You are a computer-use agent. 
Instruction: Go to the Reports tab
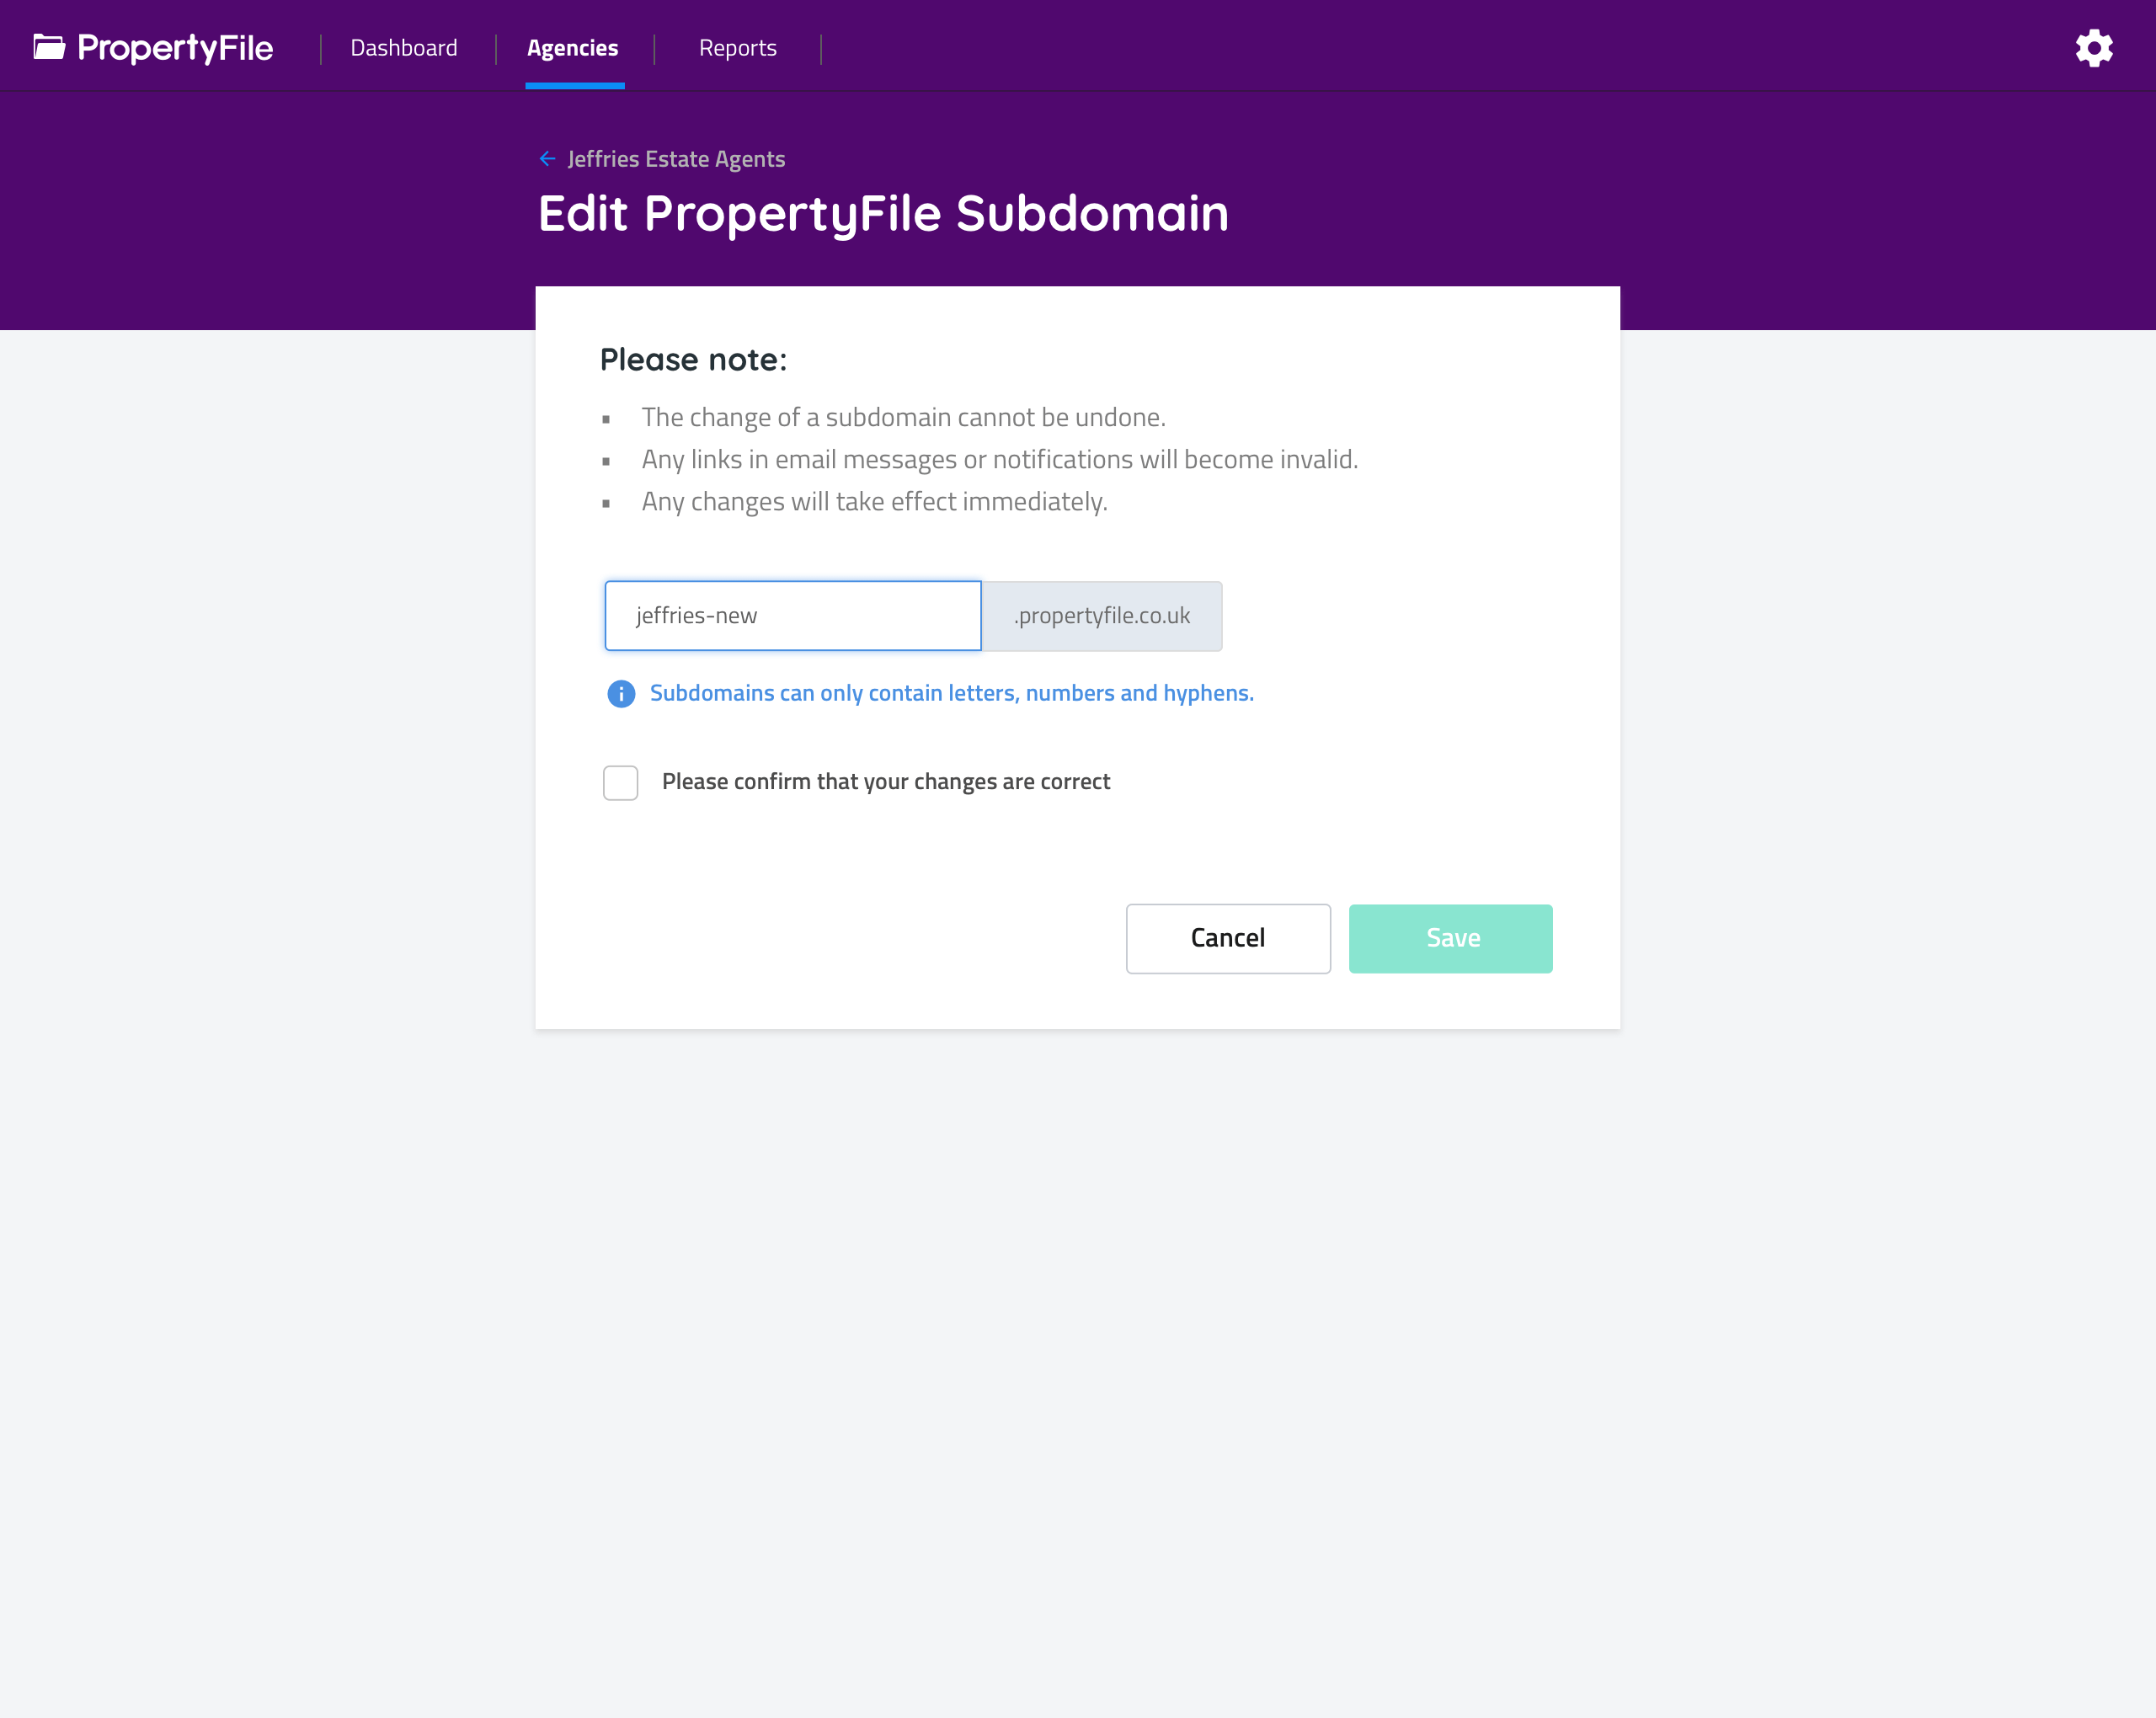pos(738,48)
